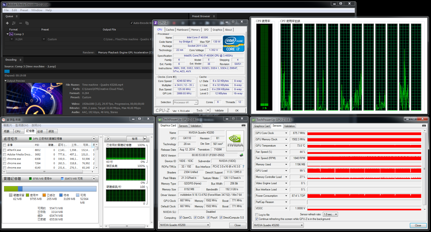Toggle Continue refreshing in background checkbox
431x232 pixels.
(x=257, y=219)
